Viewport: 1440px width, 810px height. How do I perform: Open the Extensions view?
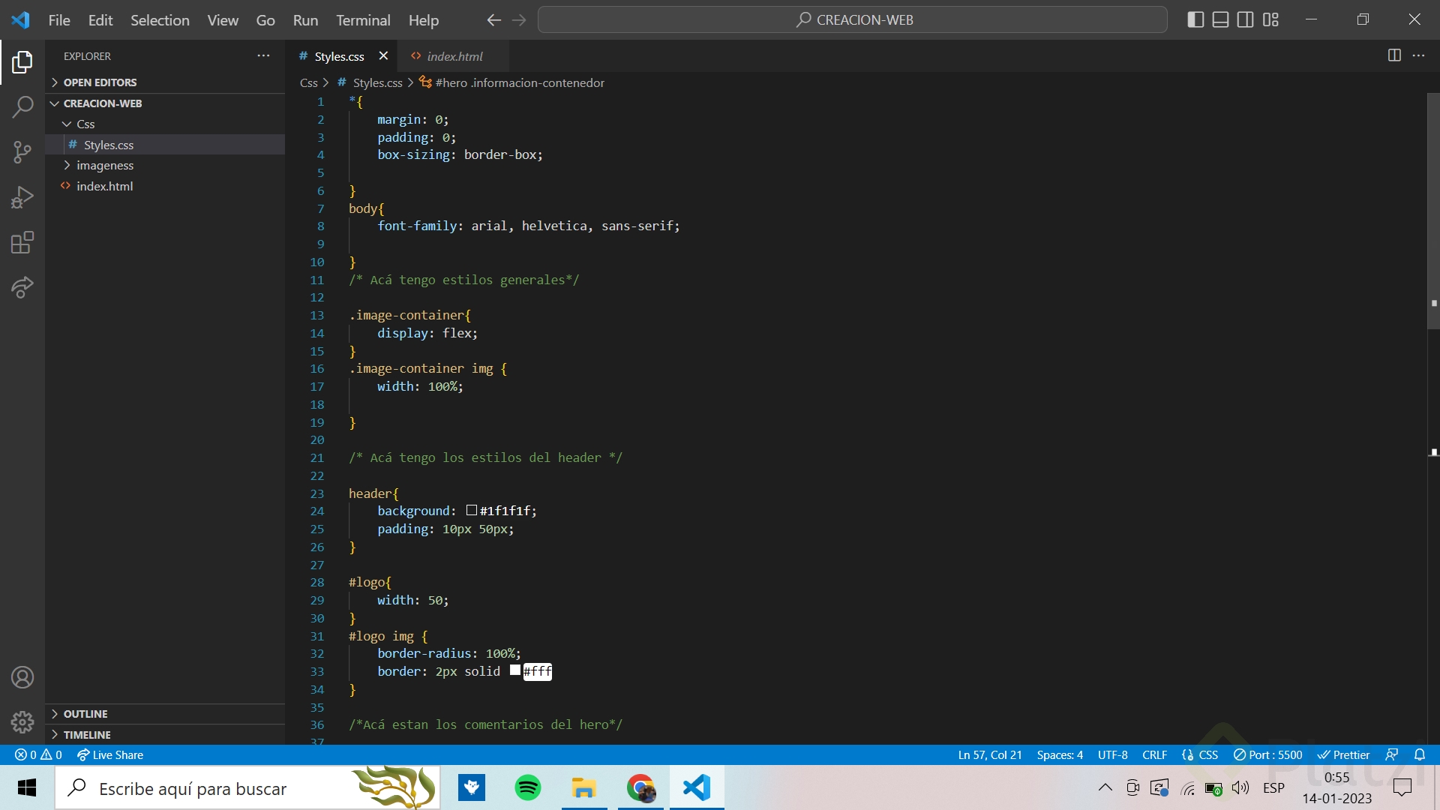coord(22,242)
